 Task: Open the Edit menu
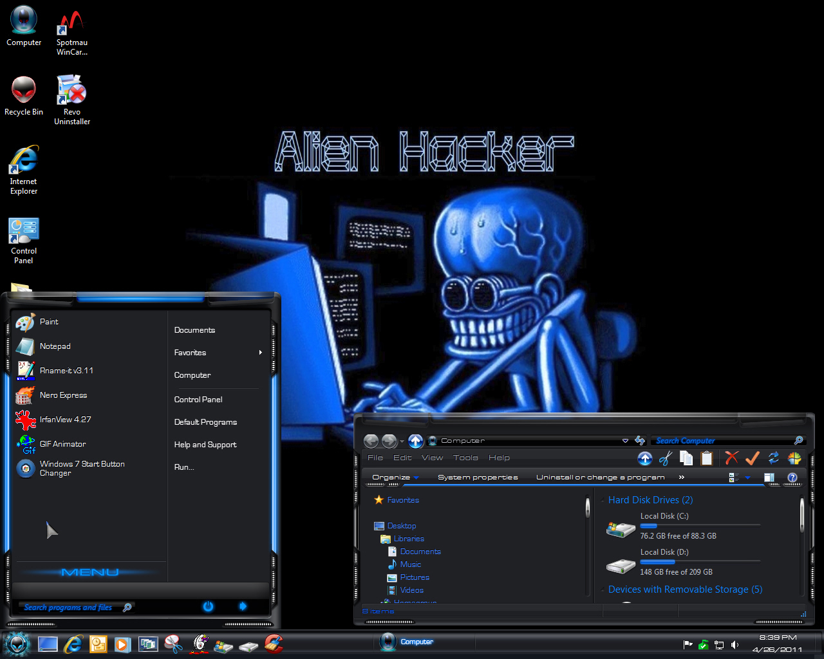click(x=402, y=458)
